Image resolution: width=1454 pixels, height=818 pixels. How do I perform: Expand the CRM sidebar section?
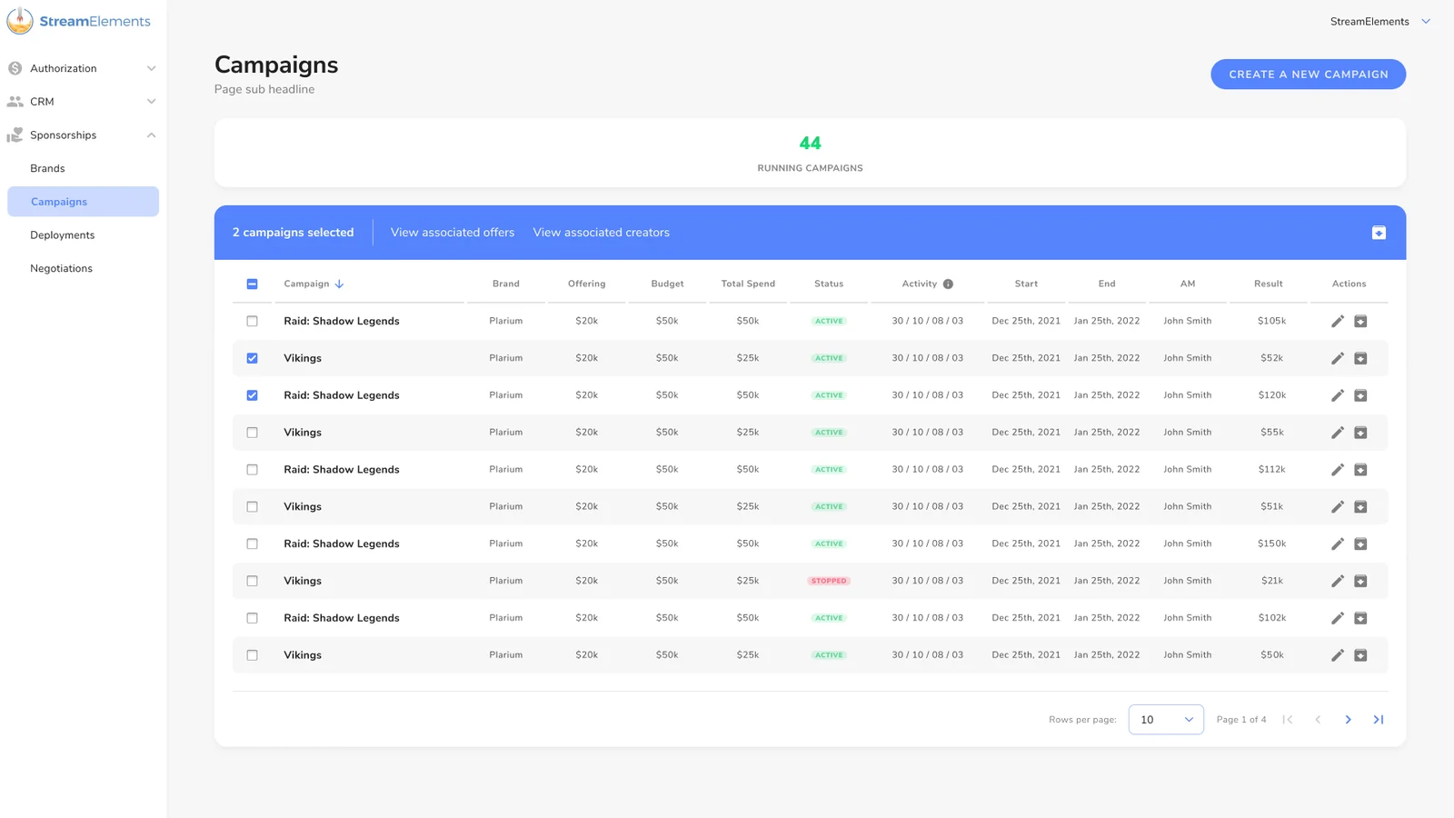click(x=83, y=102)
